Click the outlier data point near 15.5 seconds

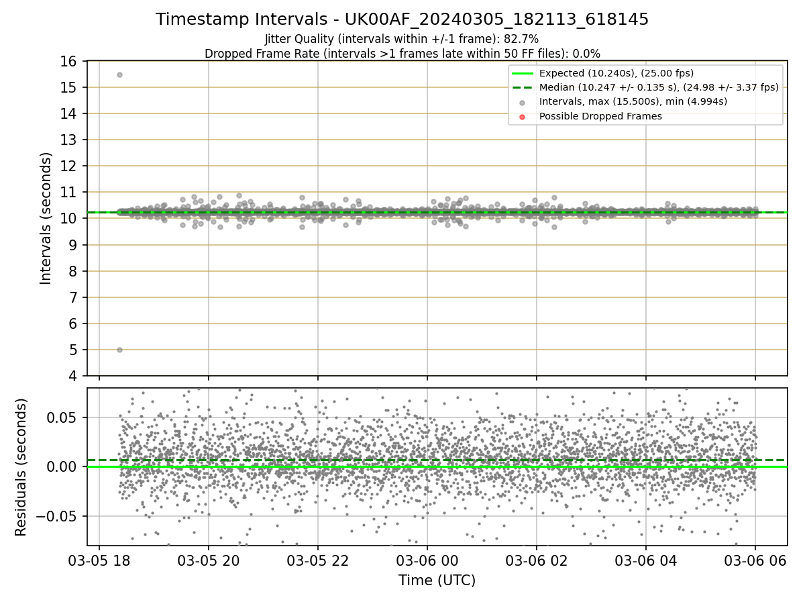119,74
